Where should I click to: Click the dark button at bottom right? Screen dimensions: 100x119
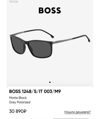coord(71,119)
